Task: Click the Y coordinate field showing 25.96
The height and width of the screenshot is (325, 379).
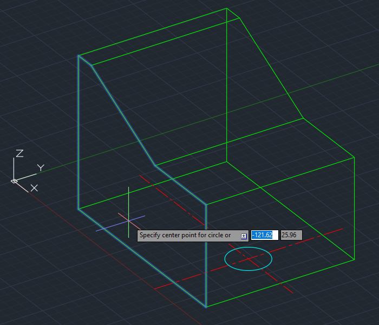Action: pos(291,235)
